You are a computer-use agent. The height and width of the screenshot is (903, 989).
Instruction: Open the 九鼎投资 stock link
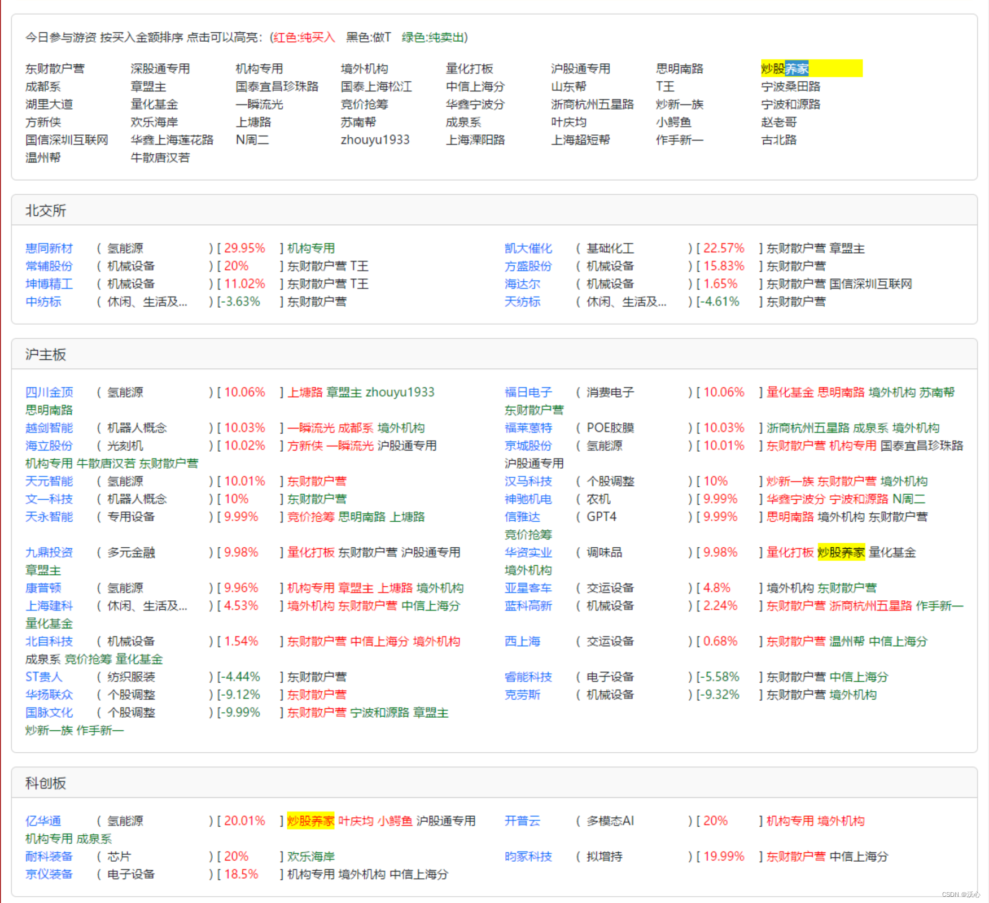[x=49, y=552]
